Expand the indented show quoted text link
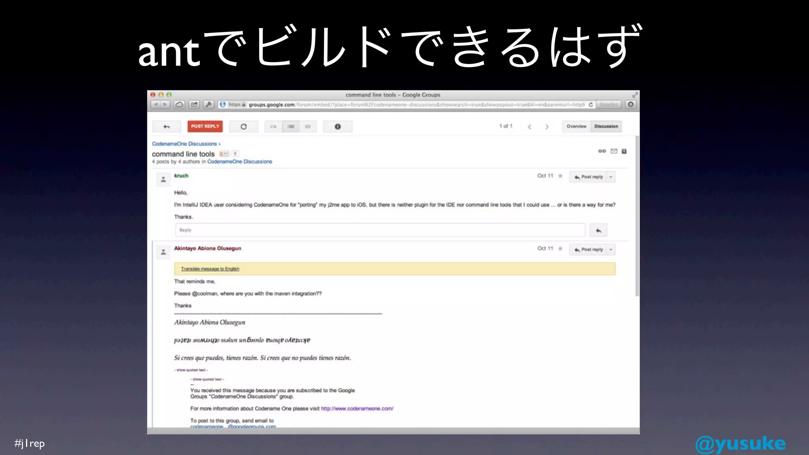 tap(207, 379)
